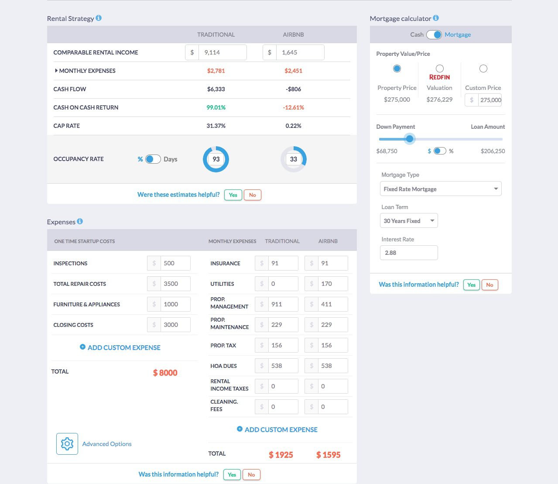Click the plus icon to add monthly expense

[x=240, y=429]
